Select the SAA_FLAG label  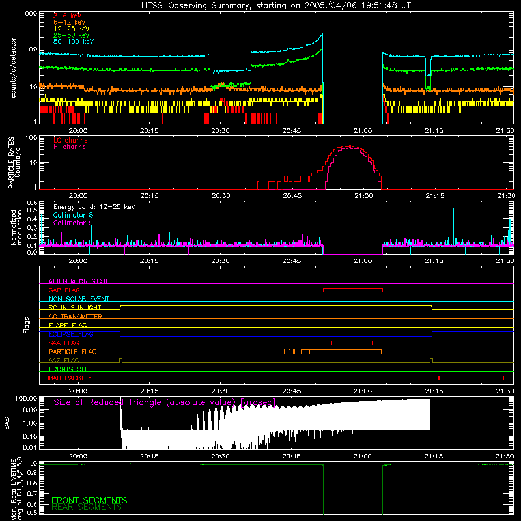(x=64, y=343)
